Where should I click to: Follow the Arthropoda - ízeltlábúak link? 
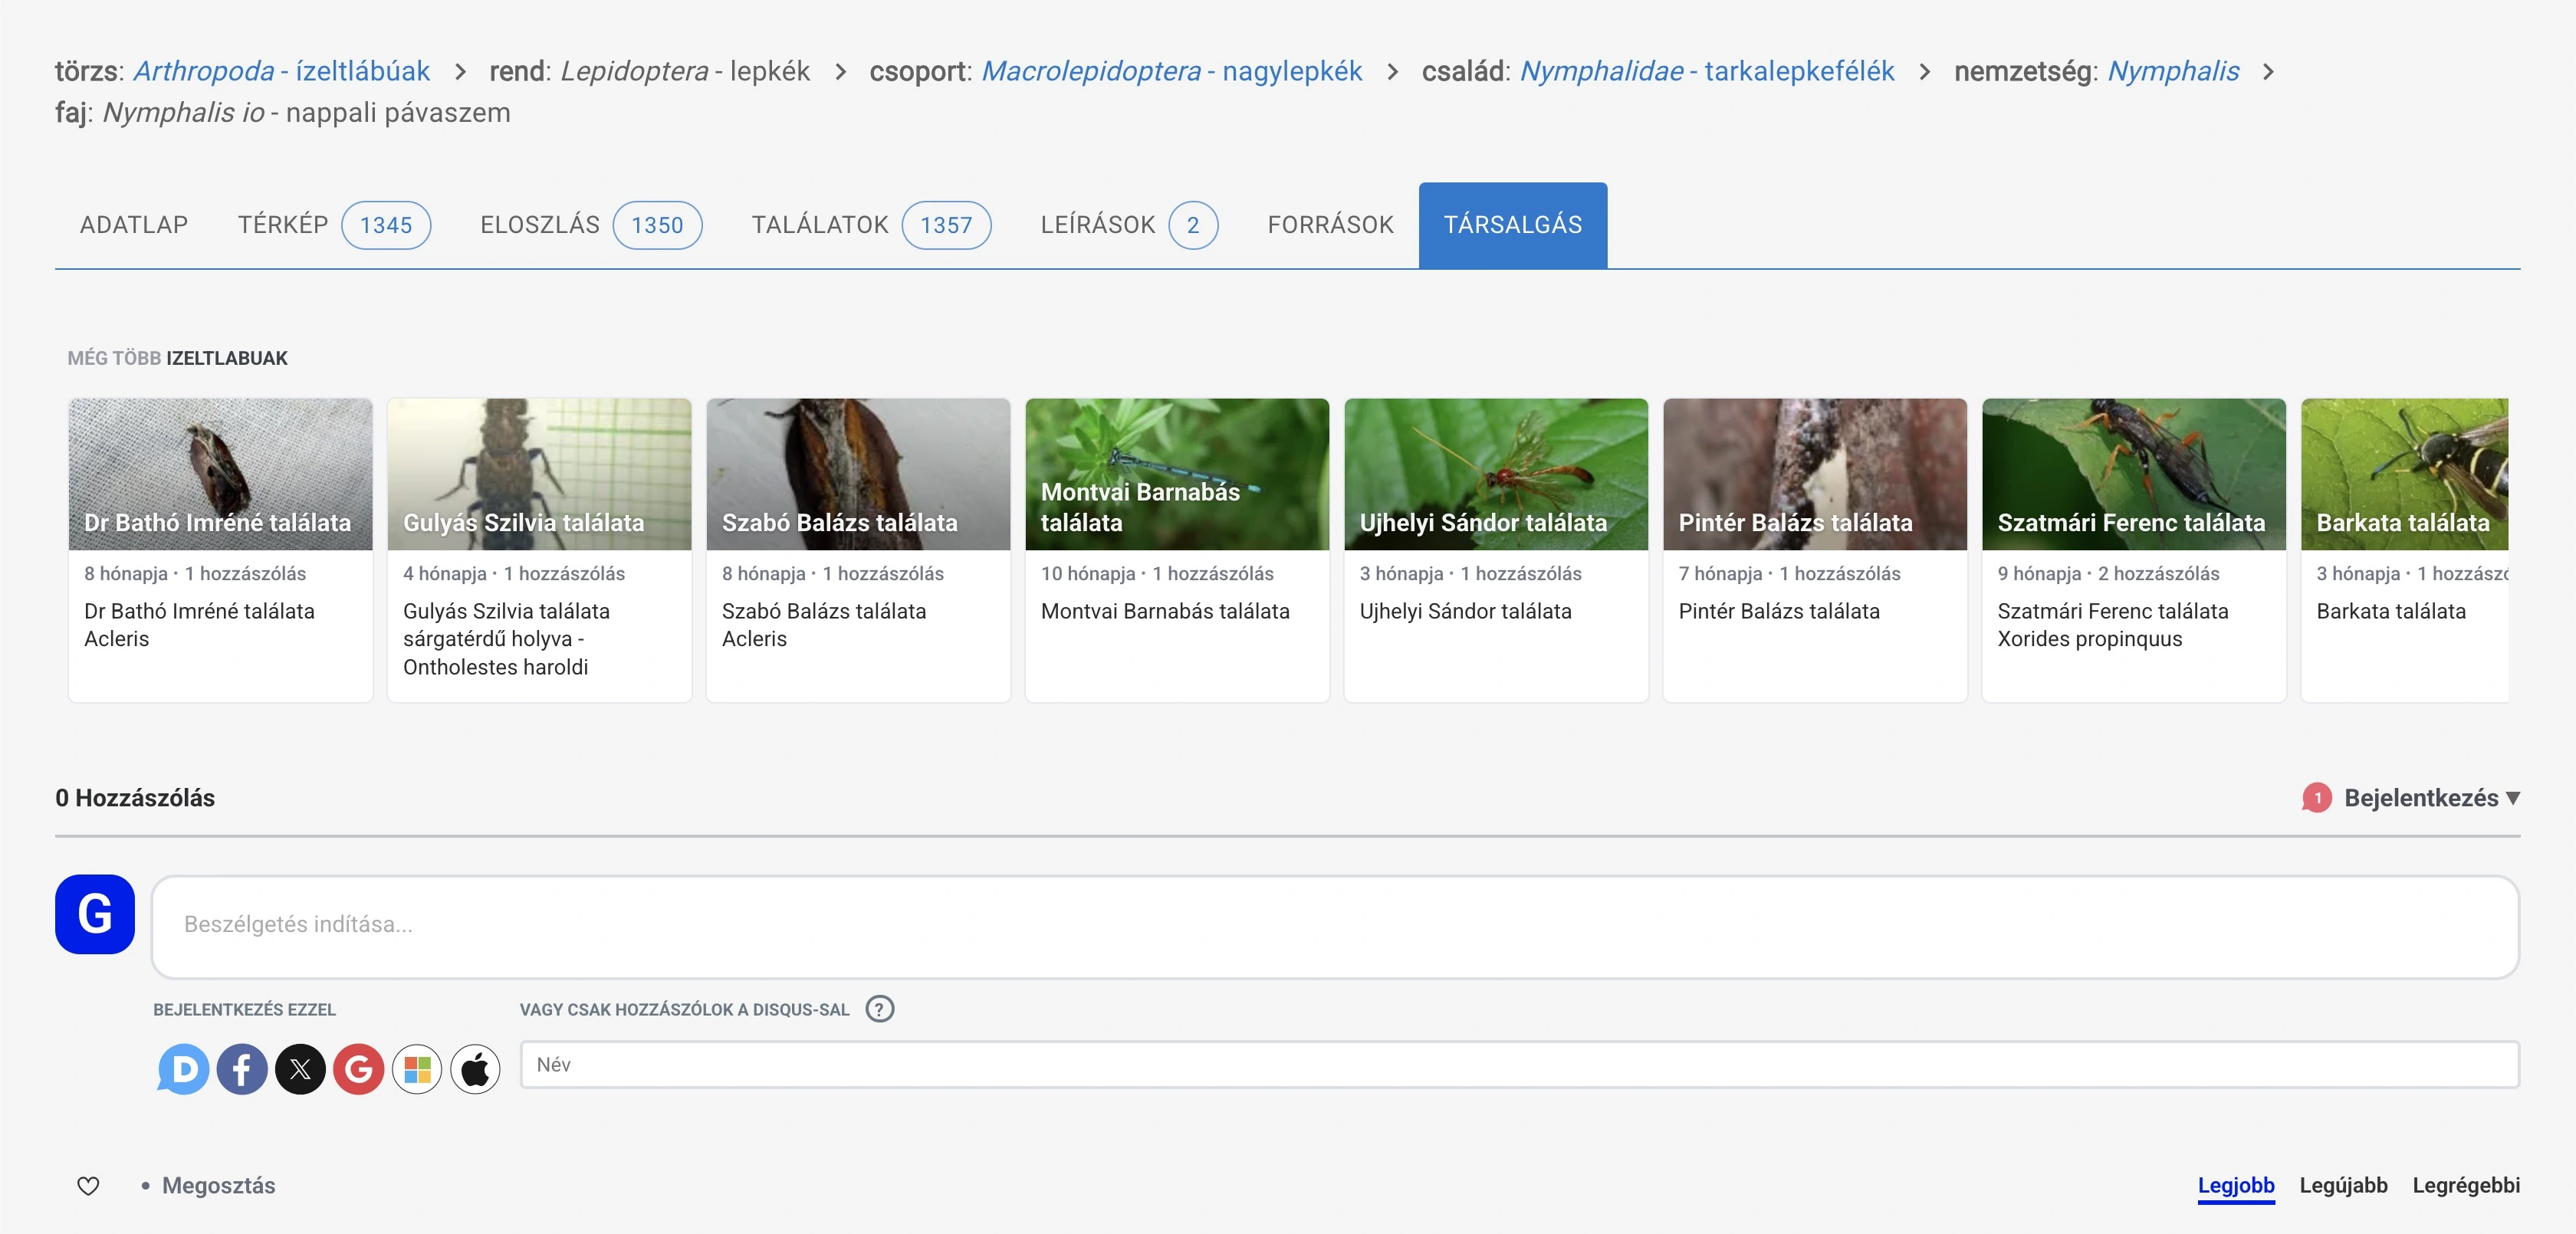click(x=281, y=71)
